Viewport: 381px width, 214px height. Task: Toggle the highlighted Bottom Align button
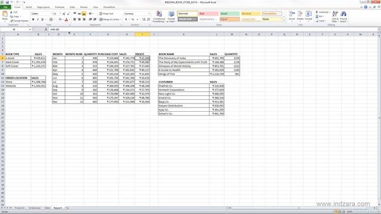[x=84, y=14]
